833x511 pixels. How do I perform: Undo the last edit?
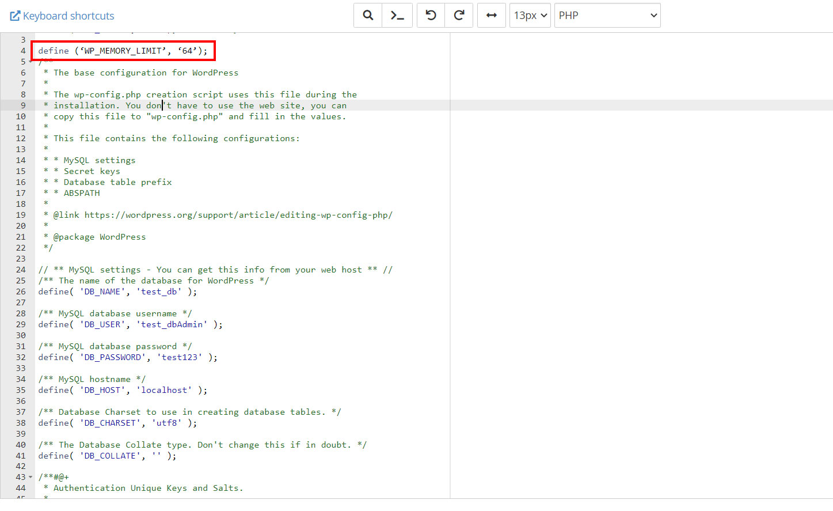(431, 16)
